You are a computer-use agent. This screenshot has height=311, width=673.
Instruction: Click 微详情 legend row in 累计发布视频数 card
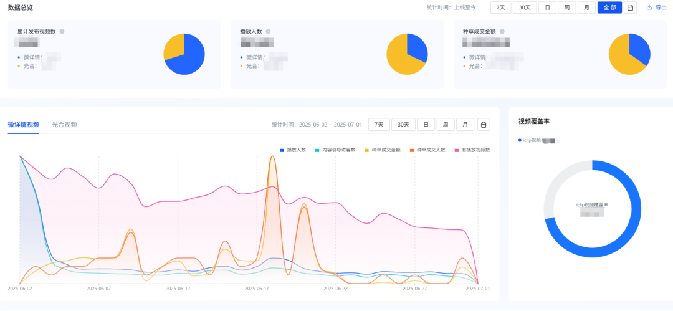coord(39,57)
